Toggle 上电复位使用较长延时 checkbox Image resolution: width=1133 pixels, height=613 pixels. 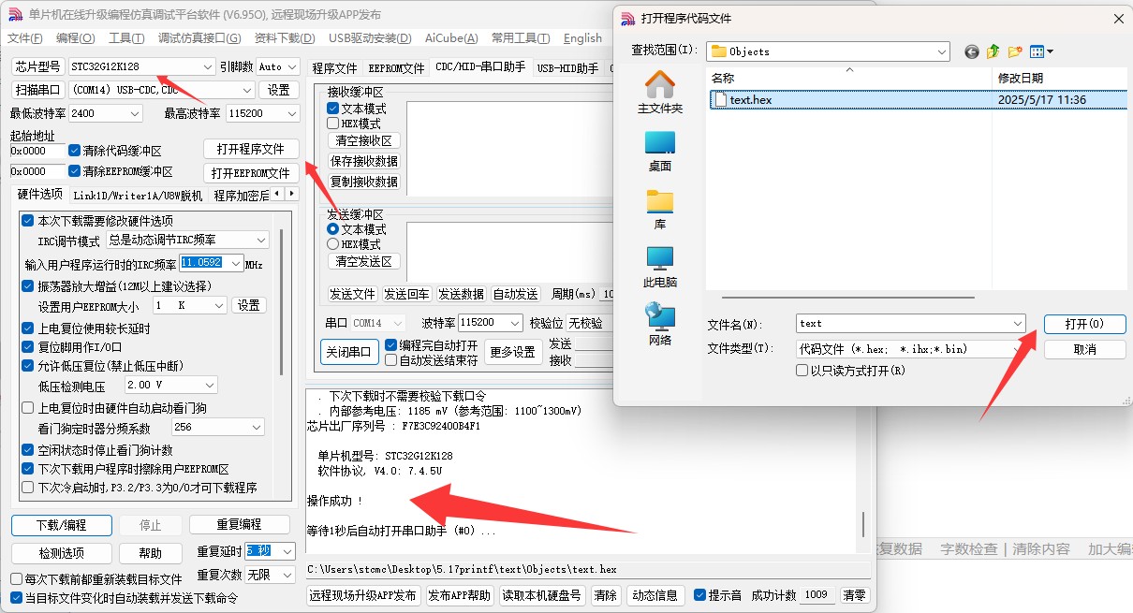(28, 328)
